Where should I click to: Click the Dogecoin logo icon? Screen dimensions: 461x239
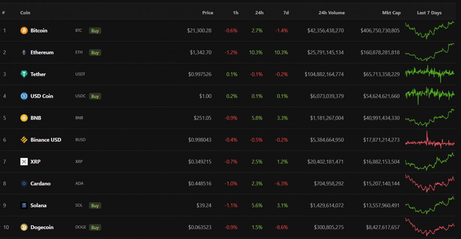tap(24, 227)
